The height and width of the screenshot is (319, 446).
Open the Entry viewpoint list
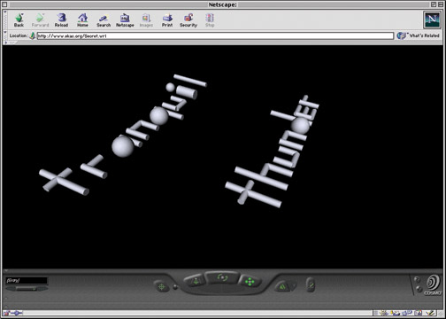pos(27,280)
